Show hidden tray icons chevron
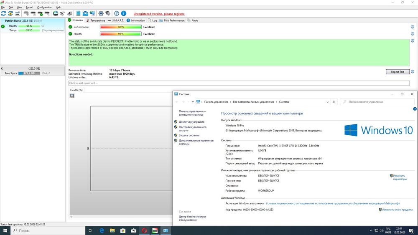Image resolution: width=418 pixels, height=235 pixels. pos(371,230)
